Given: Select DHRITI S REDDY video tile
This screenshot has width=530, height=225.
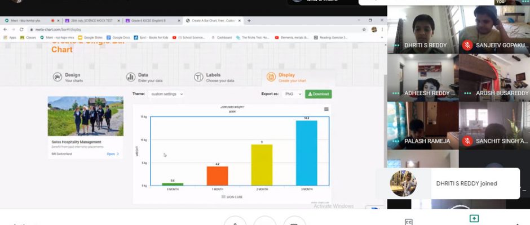Looking at the screenshot, I should tap(423, 30).
